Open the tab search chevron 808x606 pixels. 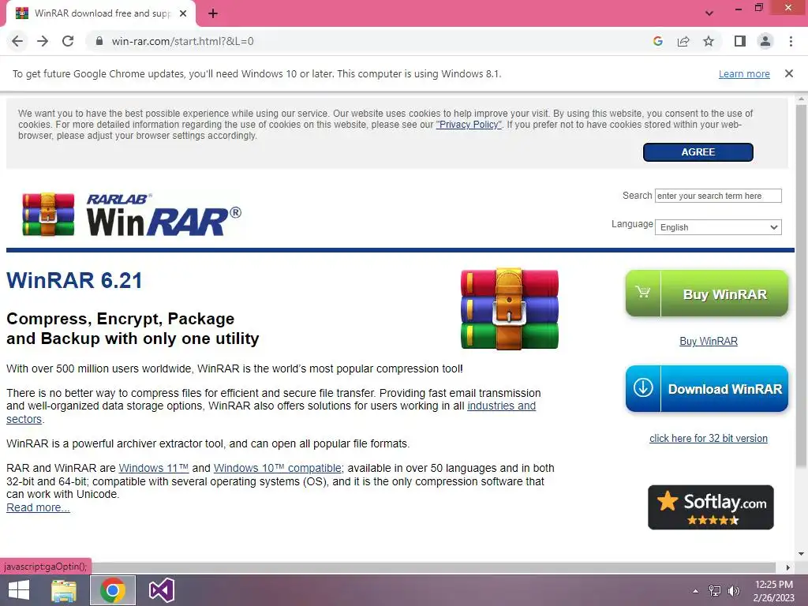(709, 13)
